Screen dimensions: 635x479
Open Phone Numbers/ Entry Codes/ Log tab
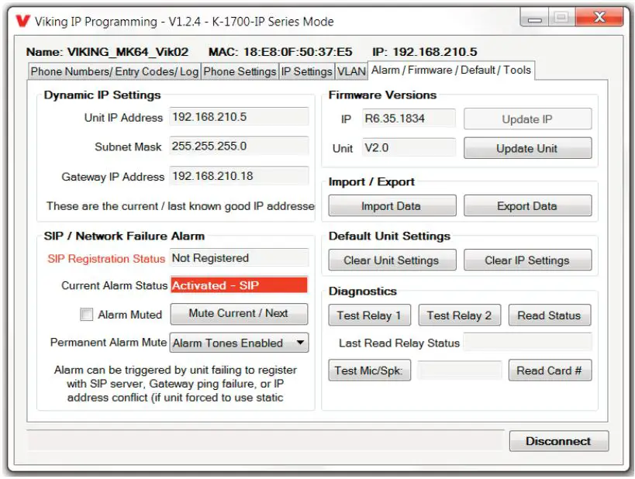[115, 71]
